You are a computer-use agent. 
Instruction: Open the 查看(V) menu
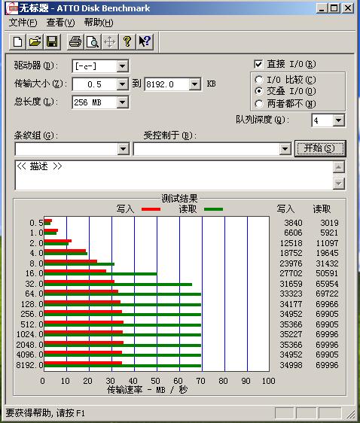pos(60,23)
